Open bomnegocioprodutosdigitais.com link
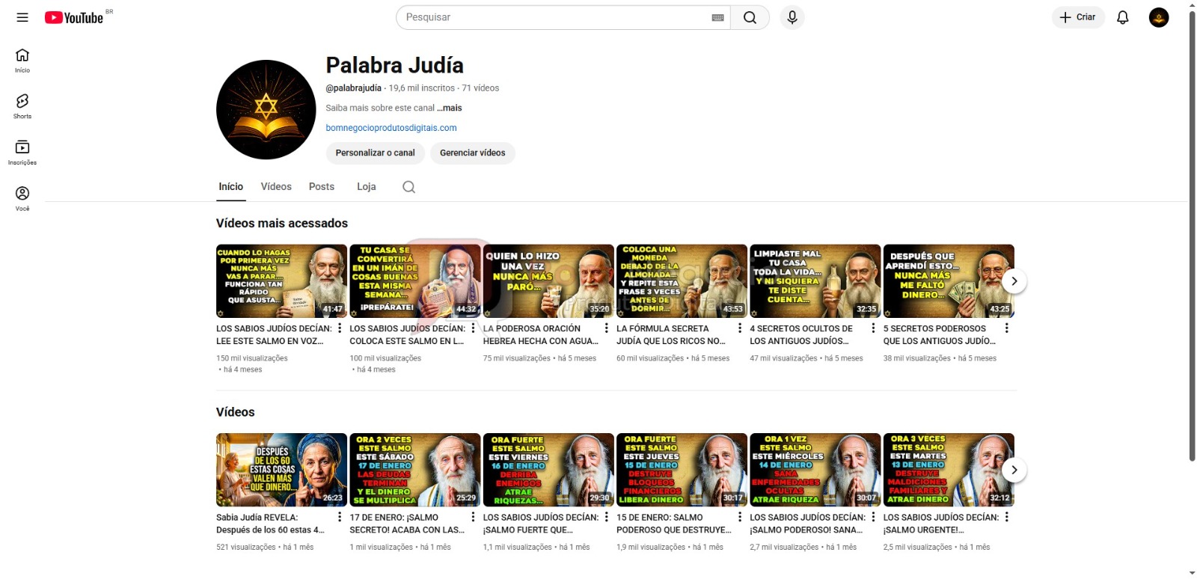The height and width of the screenshot is (579, 1197). [x=391, y=128]
